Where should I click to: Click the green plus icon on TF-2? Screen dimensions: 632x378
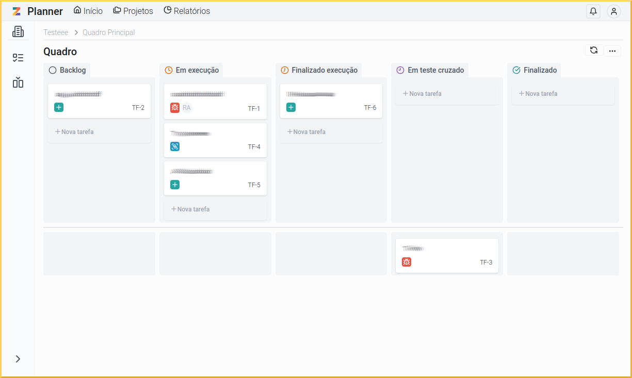59,107
